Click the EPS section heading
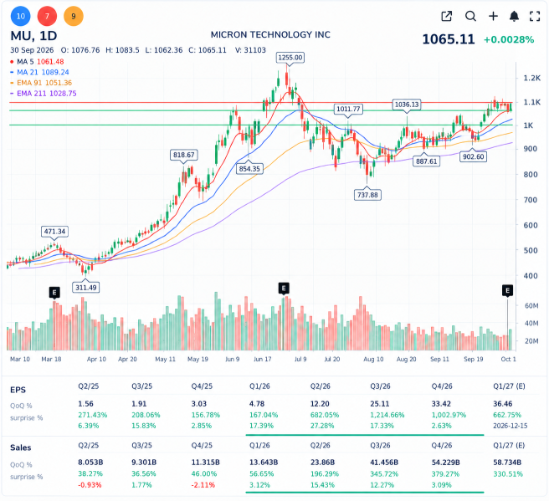 click(x=18, y=390)
